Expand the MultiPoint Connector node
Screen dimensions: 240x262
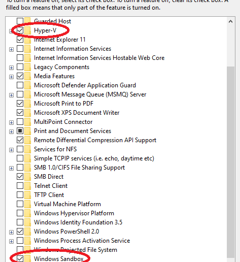tap(11, 122)
